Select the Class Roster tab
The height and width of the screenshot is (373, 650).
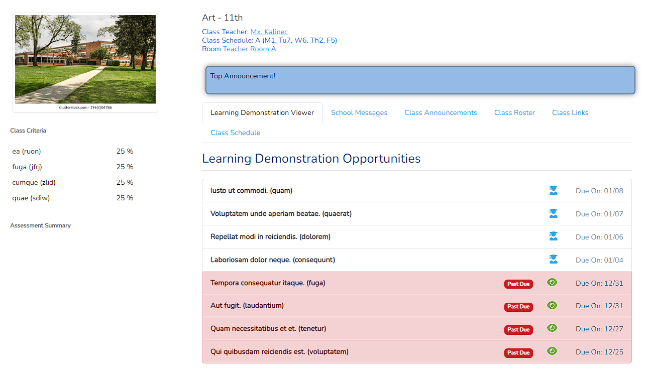click(514, 112)
